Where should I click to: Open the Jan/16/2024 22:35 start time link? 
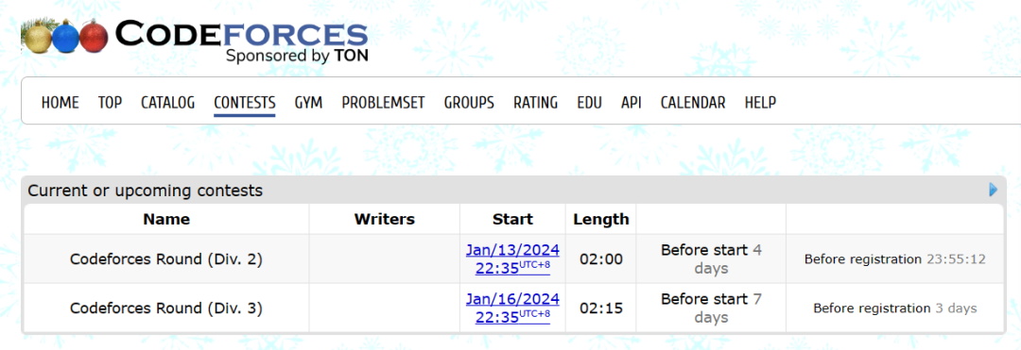pyautogui.click(x=512, y=308)
